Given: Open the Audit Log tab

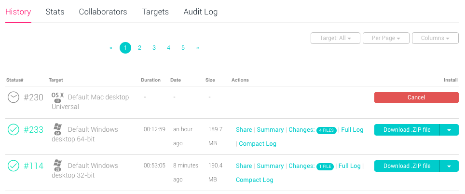Looking at the screenshot, I should click(201, 12).
